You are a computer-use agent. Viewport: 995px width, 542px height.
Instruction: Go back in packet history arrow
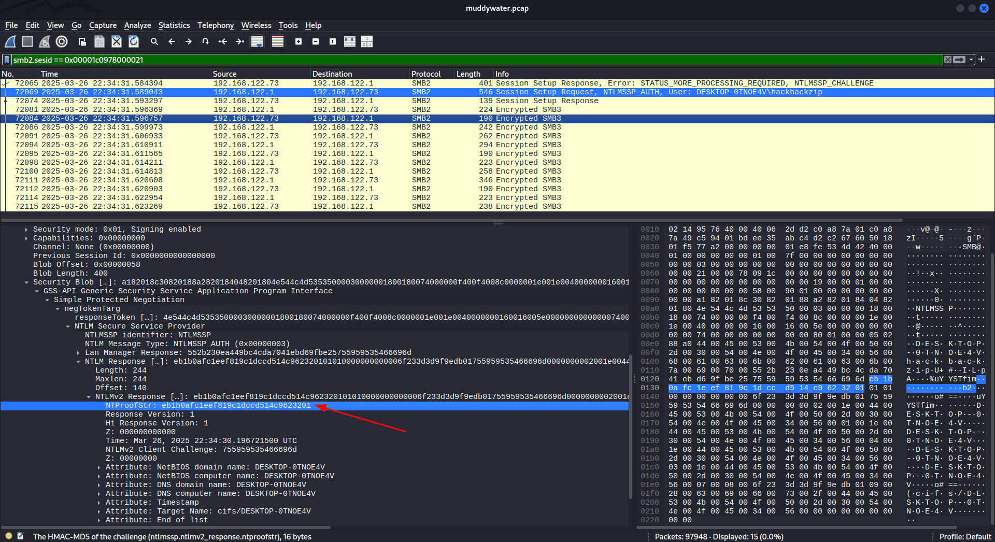[x=172, y=41]
